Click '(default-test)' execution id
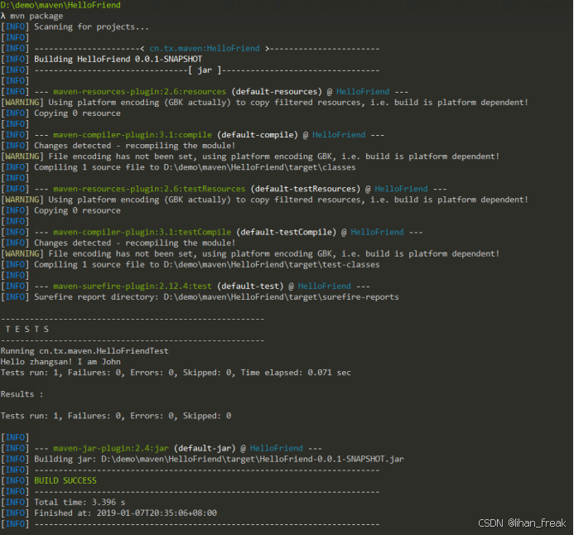The image size is (574, 535). click(x=250, y=287)
